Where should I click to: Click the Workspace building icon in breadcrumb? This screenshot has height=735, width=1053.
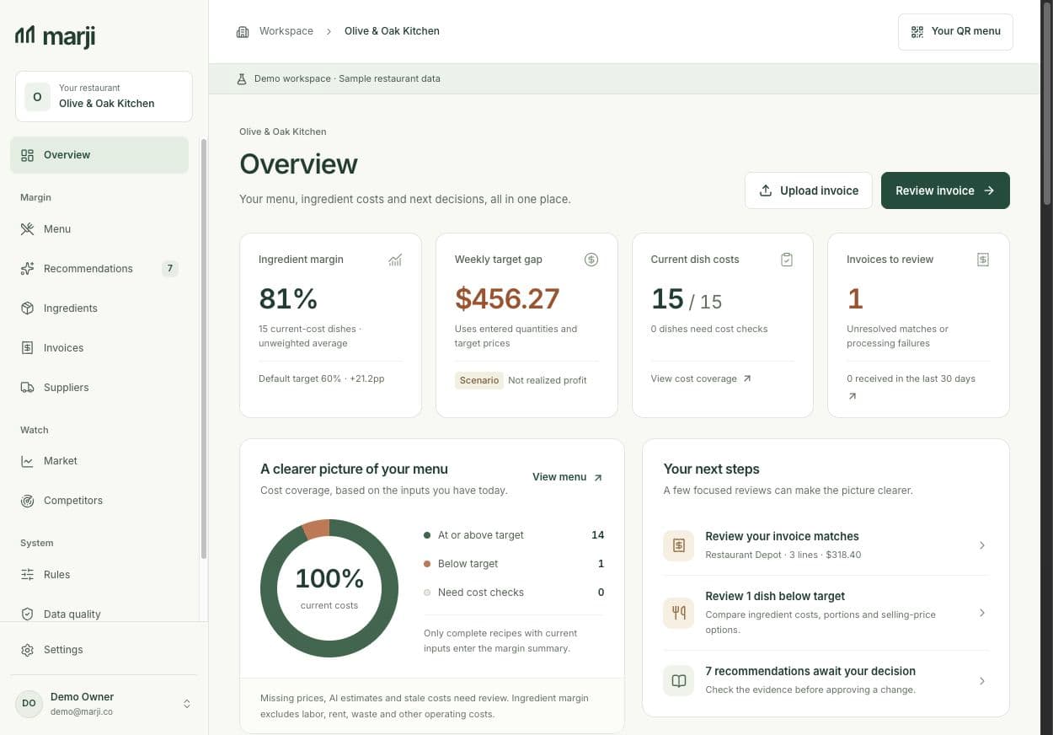243,32
